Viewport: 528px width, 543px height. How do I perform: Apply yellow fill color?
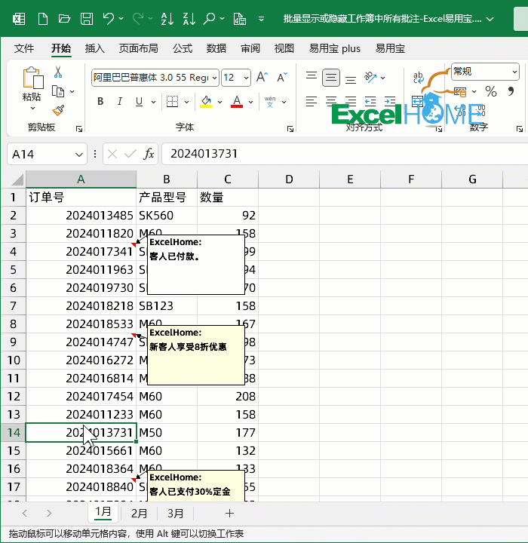click(206, 102)
